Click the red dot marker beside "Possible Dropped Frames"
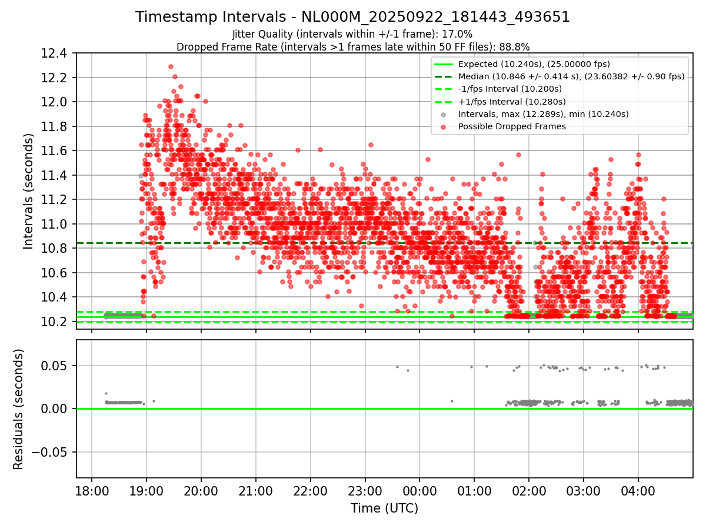The height and width of the screenshot is (529, 706). (x=444, y=127)
